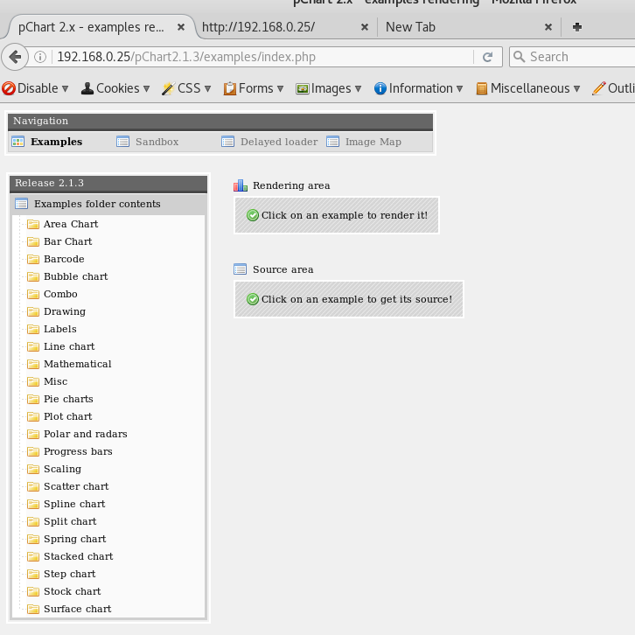
Task: Click the Barcode folder icon
Action: (33, 259)
